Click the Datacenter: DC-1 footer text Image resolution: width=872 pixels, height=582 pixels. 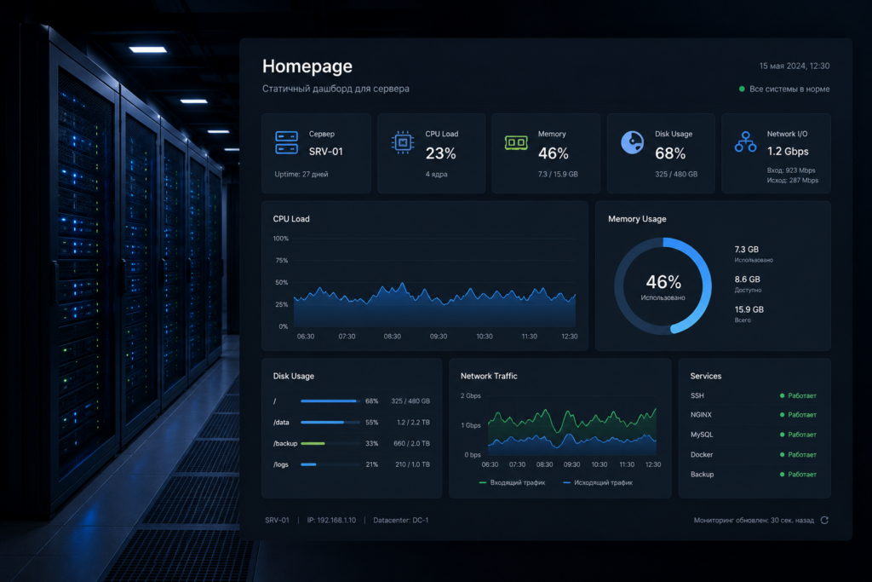[x=400, y=521]
